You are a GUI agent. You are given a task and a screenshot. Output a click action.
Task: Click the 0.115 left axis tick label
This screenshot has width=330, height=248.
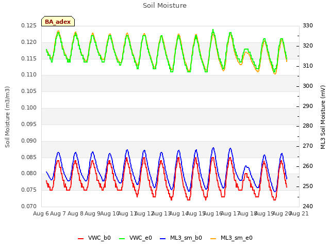click(x=29, y=58)
